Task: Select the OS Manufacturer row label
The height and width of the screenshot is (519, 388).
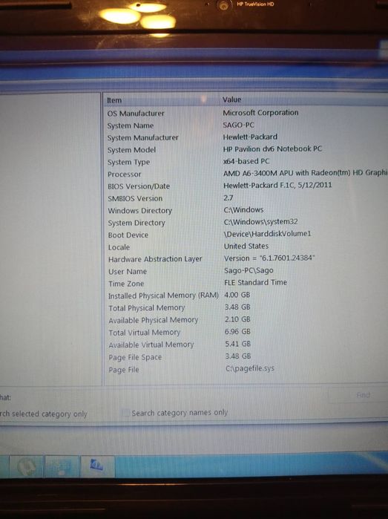Action: pos(136,113)
